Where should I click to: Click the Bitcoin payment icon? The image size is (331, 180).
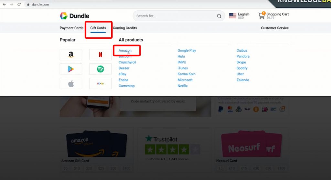[256, 109]
